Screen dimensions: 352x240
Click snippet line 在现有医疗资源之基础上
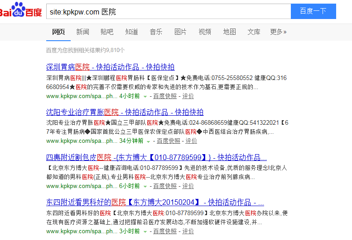tap(154, 222)
